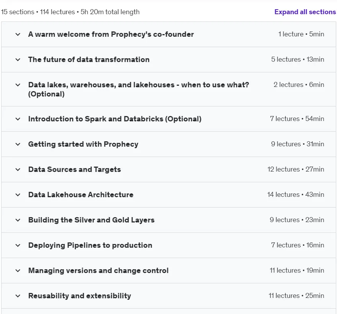Click 7 lectures 54min duration label

[297, 119]
